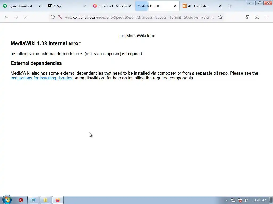Click The MediaWiki logo placeholder text
Image resolution: width=273 pixels, height=204 pixels.
pyautogui.click(x=136, y=36)
